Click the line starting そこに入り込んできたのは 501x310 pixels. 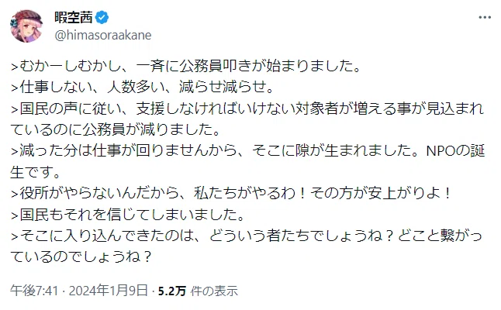click(247, 236)
